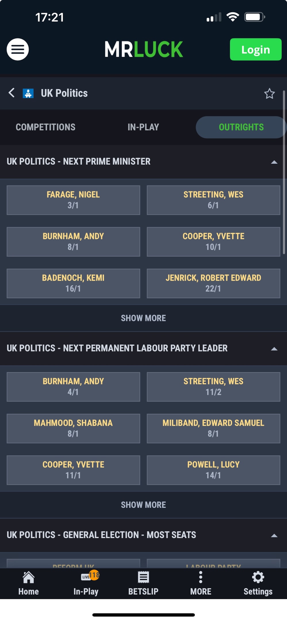Go to Home in bottom navigation
The image size is (287, 622).
pyautogui.click(x=28, y=583)
